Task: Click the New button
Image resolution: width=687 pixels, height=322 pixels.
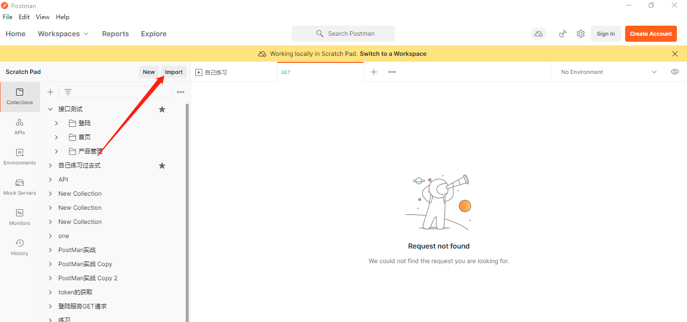Action: coord(149,72)
